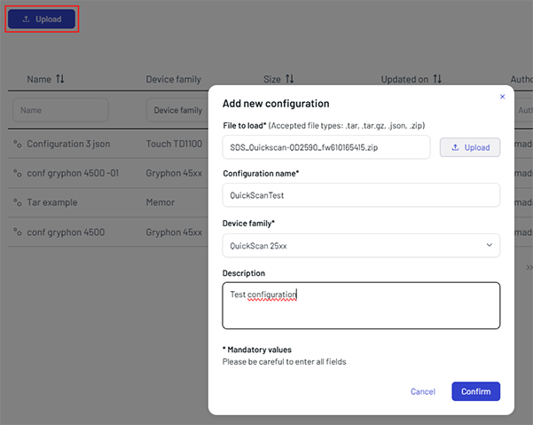Click into the Description text area
533x425 pixels.
[361, 305]
